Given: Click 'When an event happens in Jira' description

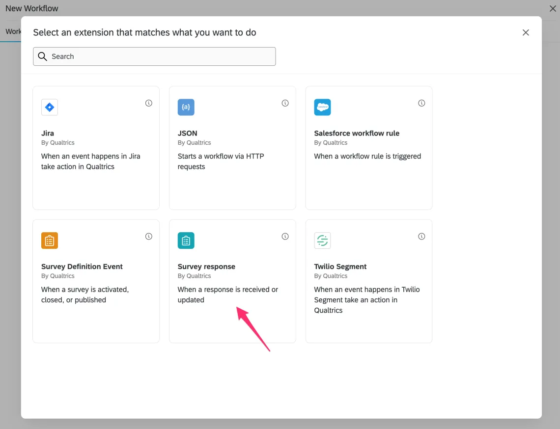Looking at the screenshot, I should click(91, 161).
